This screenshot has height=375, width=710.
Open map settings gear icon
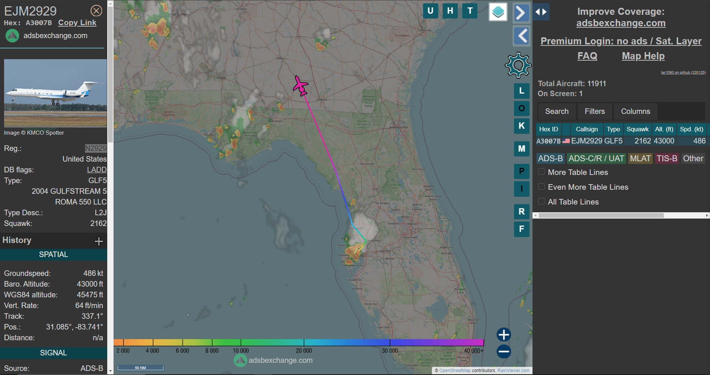click(518, 65)
